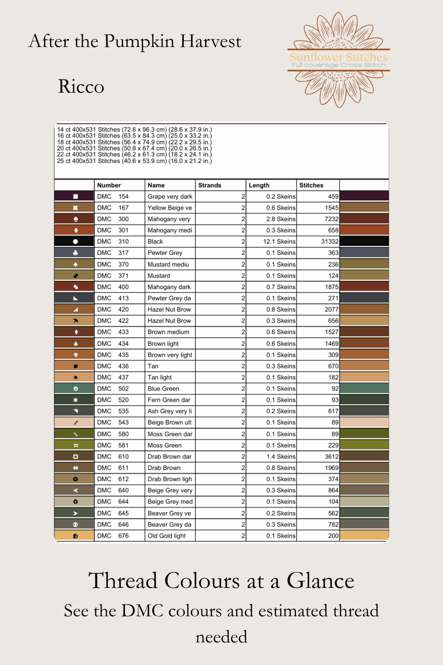
Task: Pick the colour swatch right of 92 stitches
Action: (x=364, y=388)
